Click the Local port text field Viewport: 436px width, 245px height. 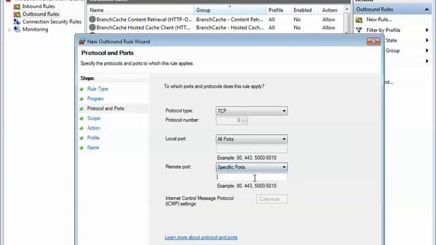[x=251, y=149]
